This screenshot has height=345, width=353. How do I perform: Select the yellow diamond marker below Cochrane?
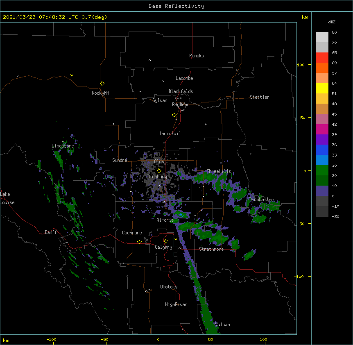[139, 242]
